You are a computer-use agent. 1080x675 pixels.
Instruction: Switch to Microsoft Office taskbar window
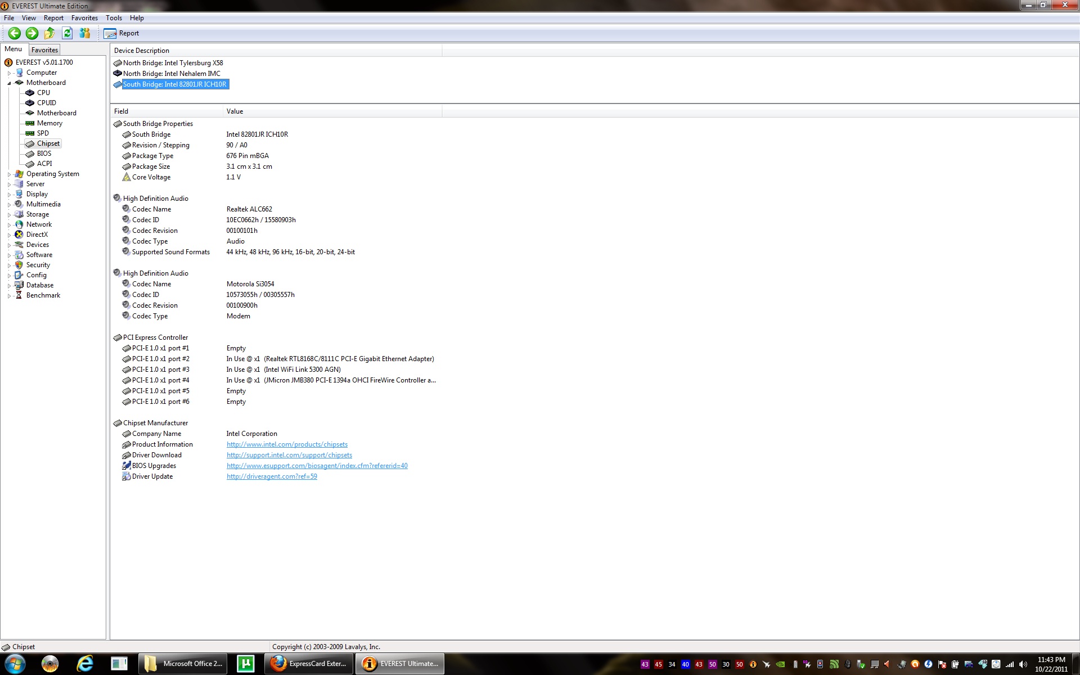tap(183, 664)
